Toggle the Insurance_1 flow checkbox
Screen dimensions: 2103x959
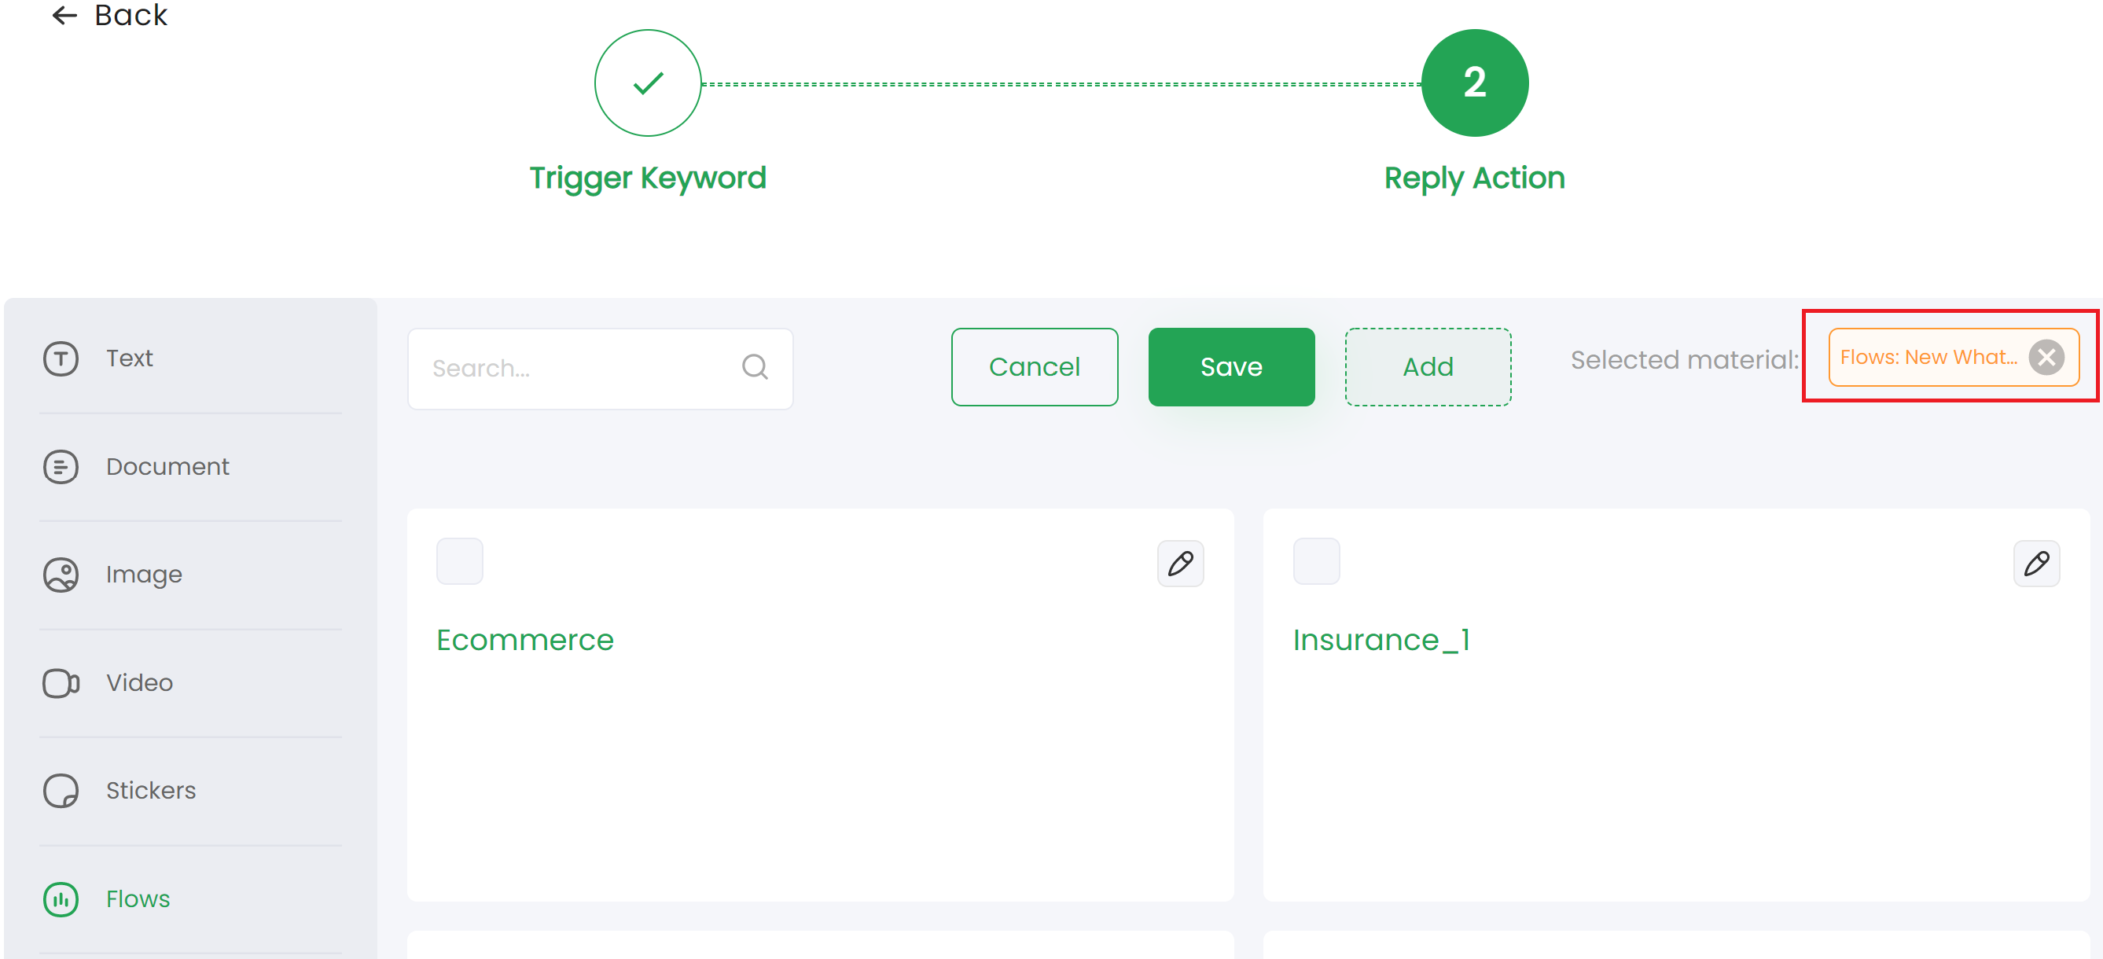(x=1316, y=560)
